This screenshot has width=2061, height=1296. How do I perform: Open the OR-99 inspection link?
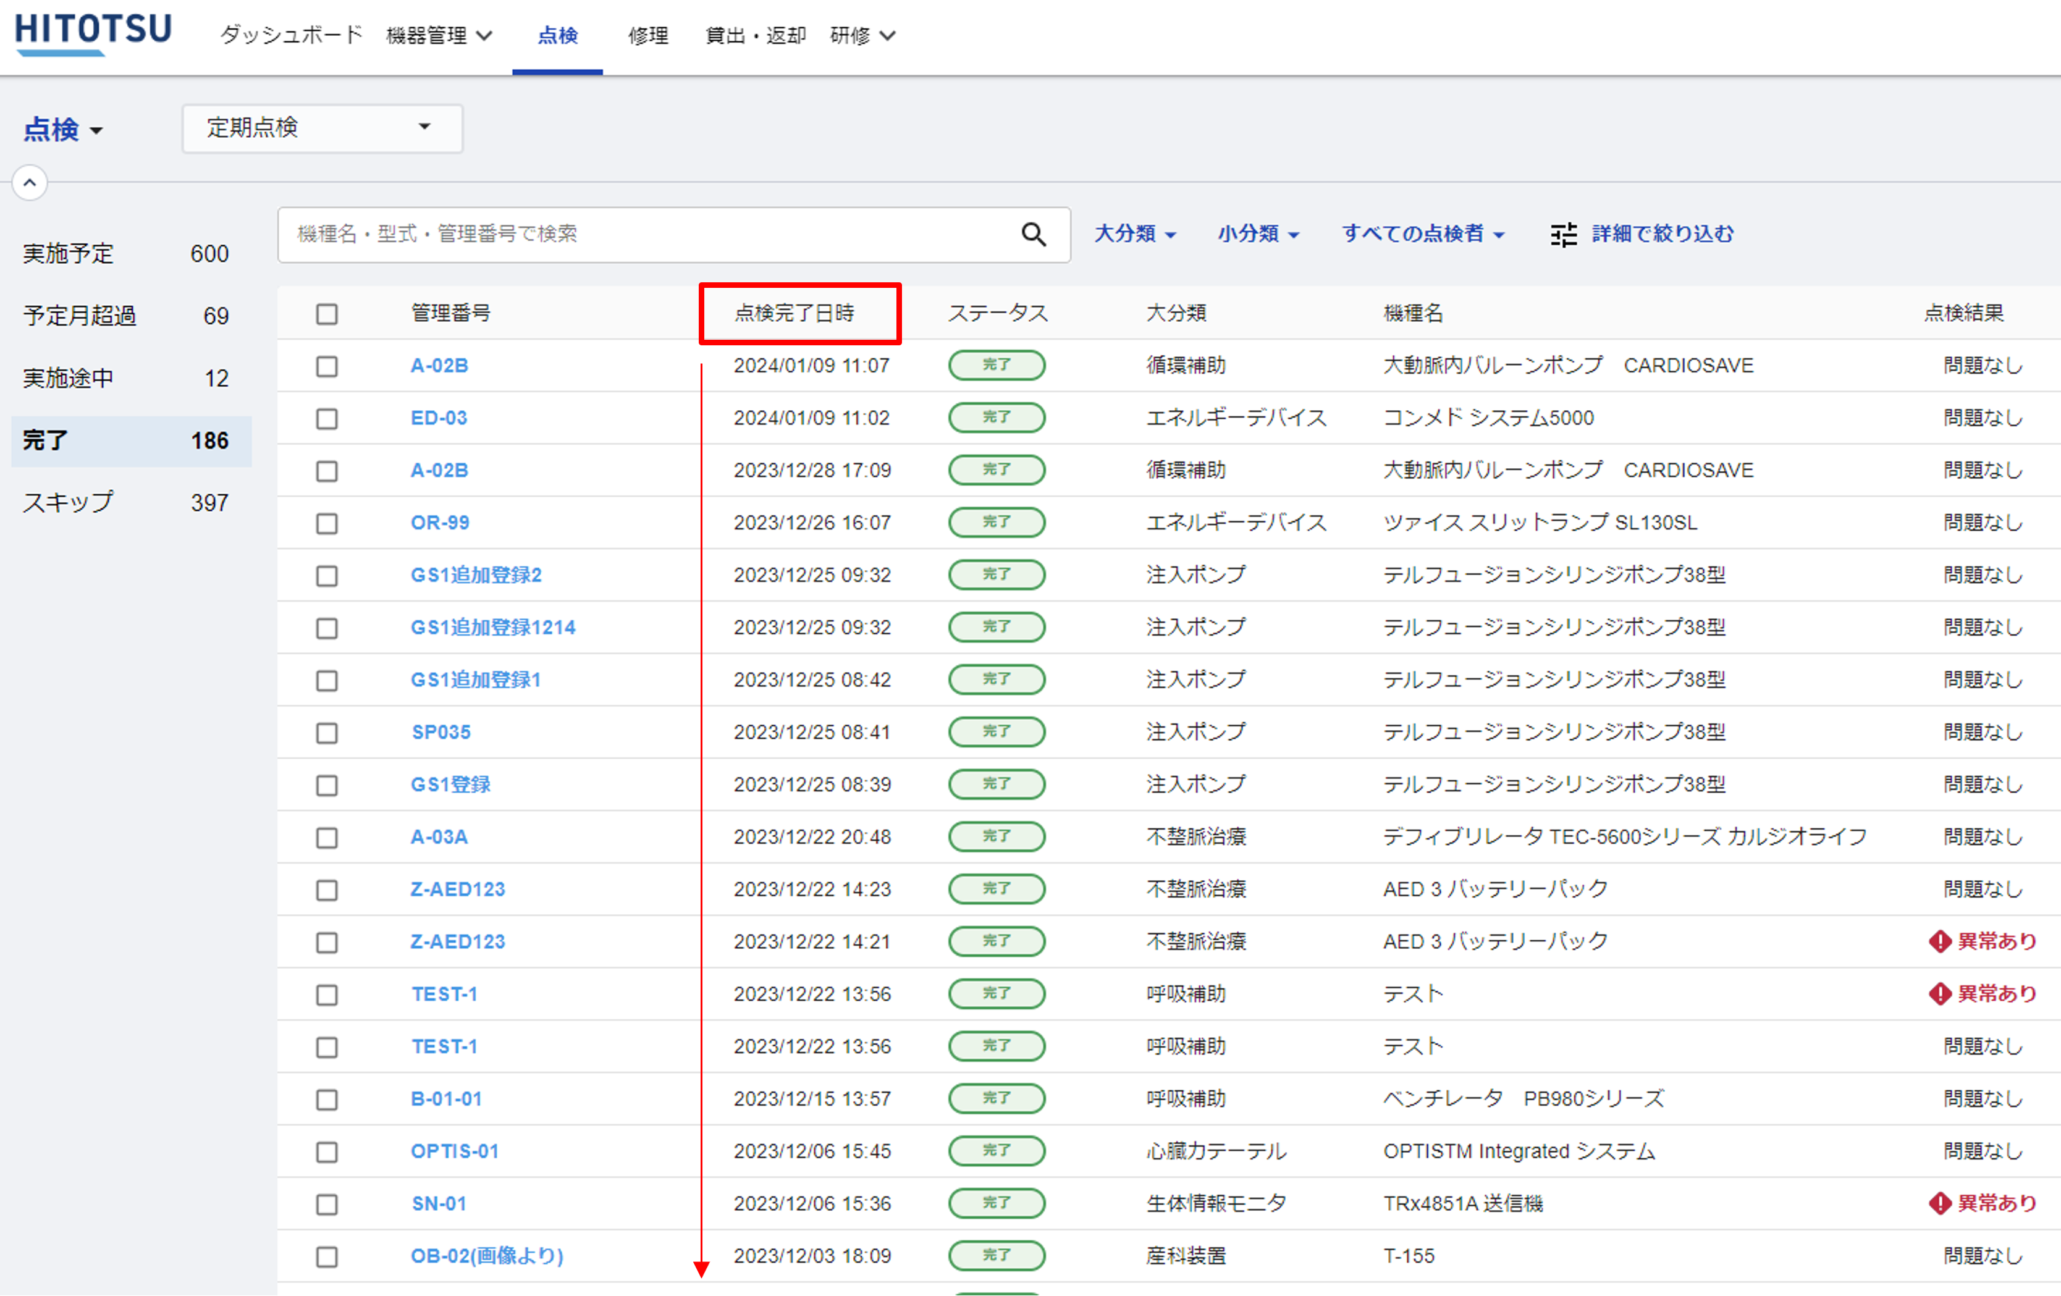440,522
